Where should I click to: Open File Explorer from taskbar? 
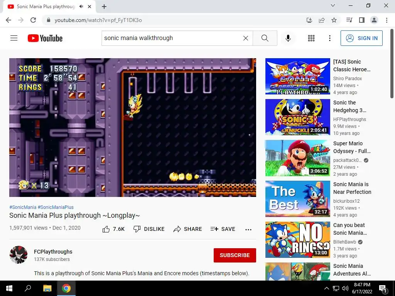[x=47, y=288]
